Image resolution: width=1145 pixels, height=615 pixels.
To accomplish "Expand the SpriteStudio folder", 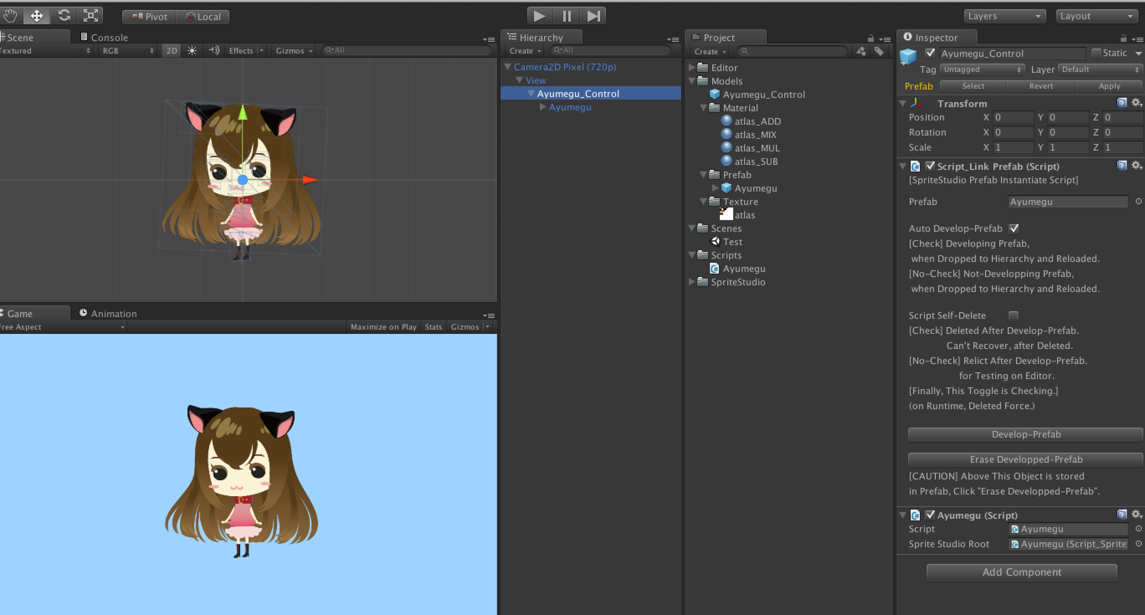I will pos(692,282).
